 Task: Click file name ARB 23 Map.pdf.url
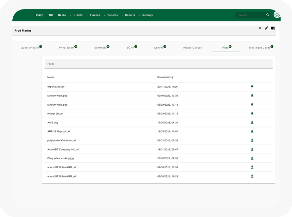[x=59, y=131]
